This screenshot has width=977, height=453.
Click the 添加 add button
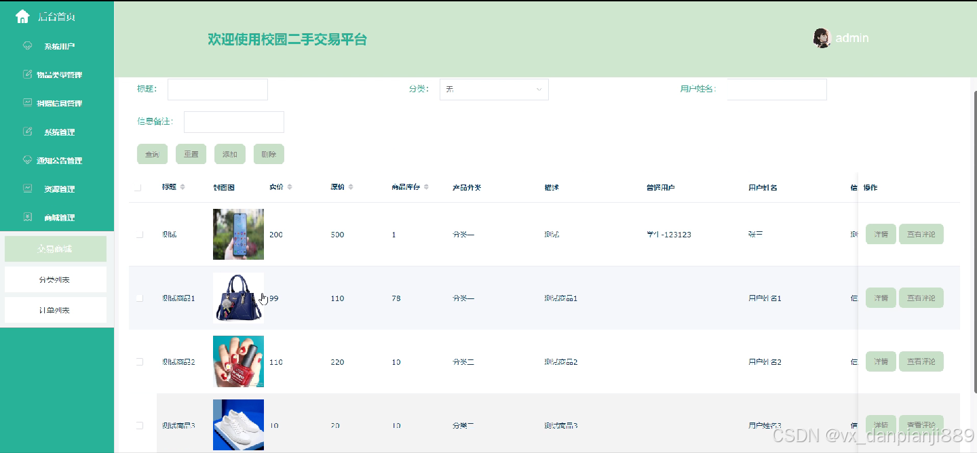[230, 154]
